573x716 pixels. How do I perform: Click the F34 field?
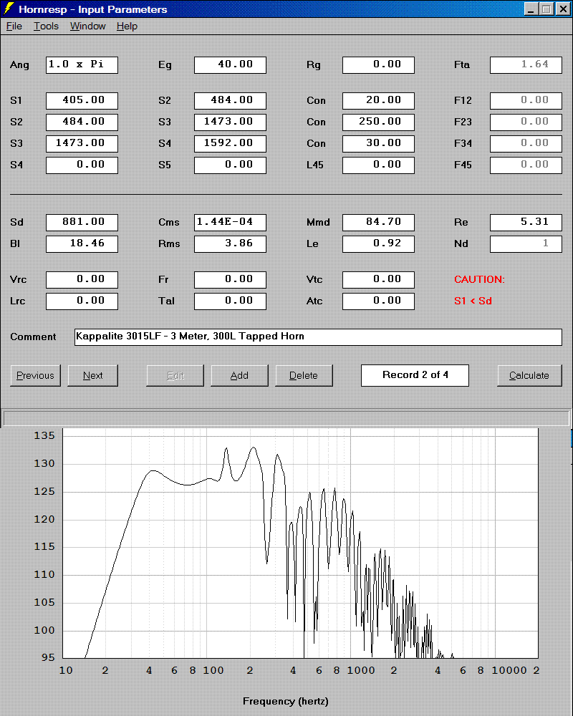tap(526, 143)
